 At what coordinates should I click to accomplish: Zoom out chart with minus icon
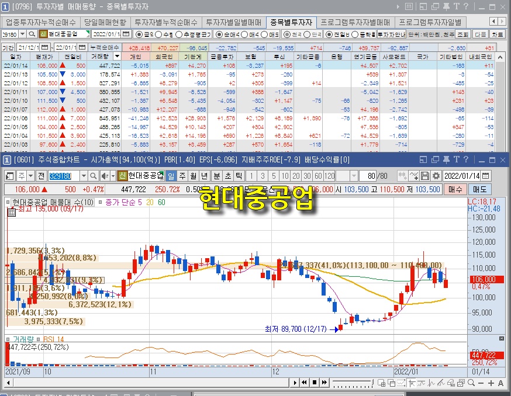481,383
